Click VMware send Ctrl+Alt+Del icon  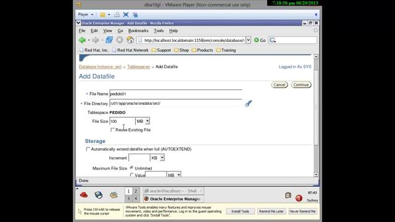pos(117,15)
